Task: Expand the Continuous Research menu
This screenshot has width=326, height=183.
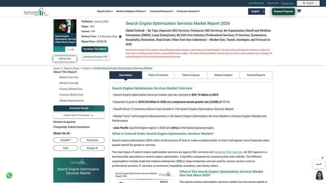Action: coord(188,11)
